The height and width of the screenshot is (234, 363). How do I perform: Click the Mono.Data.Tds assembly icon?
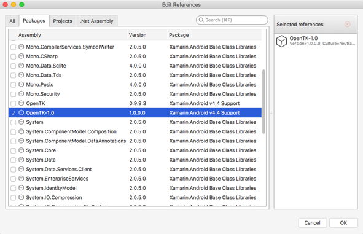pos(21,75)
